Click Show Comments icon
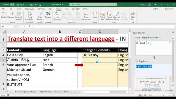 click(86, 14)
